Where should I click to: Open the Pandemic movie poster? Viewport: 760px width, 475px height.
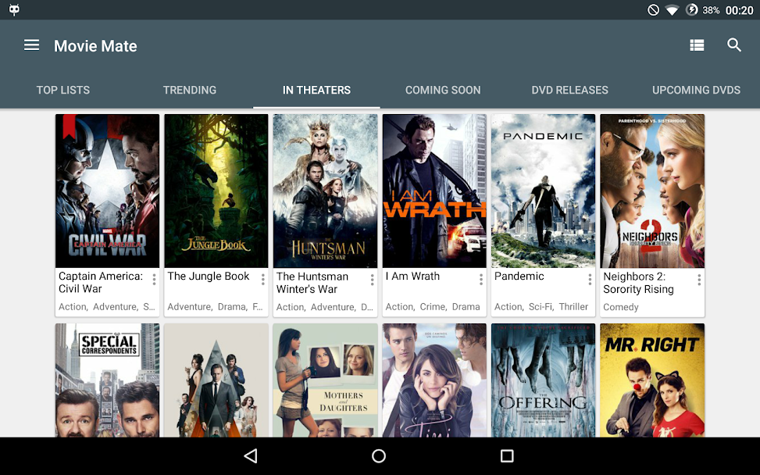[x=544, y=191]
